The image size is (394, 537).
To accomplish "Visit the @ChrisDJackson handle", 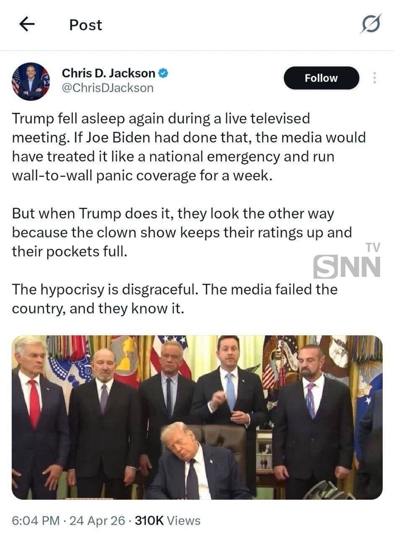I will point(108,88).
